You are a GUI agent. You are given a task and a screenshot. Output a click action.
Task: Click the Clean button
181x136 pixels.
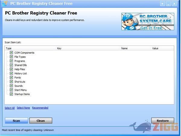click(x=41, y=121)
